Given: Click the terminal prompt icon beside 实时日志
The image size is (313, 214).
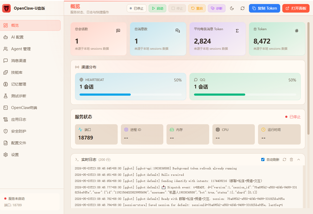Looking at the screenshot, I should (77, 160).
